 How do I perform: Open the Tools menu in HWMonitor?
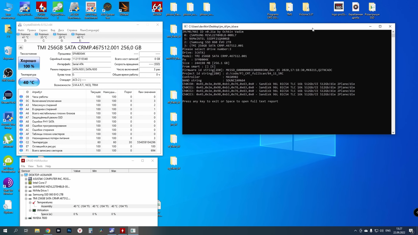pos(39,166)
